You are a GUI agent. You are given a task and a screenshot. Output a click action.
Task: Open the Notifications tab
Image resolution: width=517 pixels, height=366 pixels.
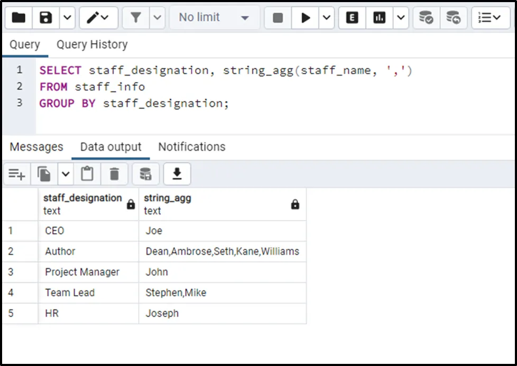point(191,147)
